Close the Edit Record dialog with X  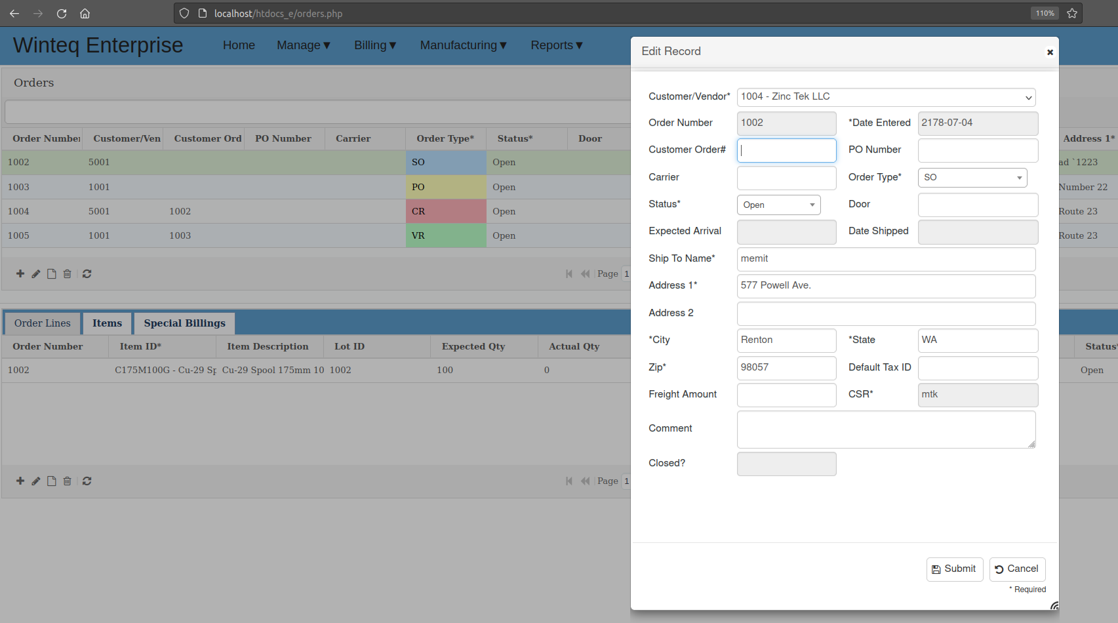[x=1050, y=52]
